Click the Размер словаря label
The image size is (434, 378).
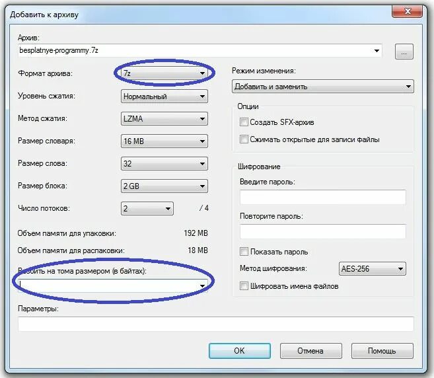point(46,141)
